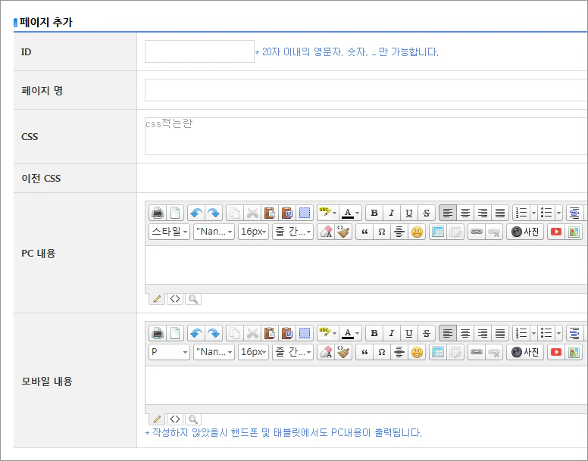Insert link in PC 내용 editor

pyautogui.click(x=477, y=232)
